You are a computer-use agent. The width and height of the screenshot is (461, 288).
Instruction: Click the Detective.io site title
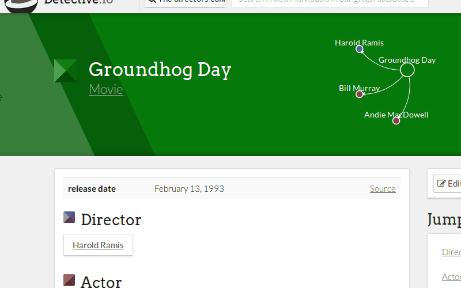pos(78,2)
